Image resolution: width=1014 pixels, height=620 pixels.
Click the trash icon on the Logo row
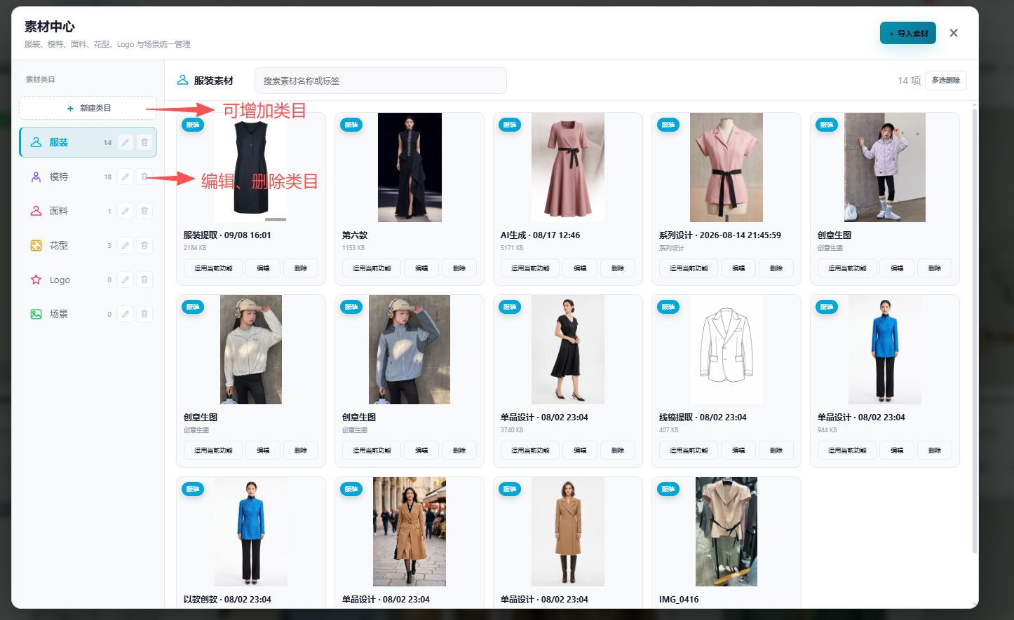coord(144,280)
